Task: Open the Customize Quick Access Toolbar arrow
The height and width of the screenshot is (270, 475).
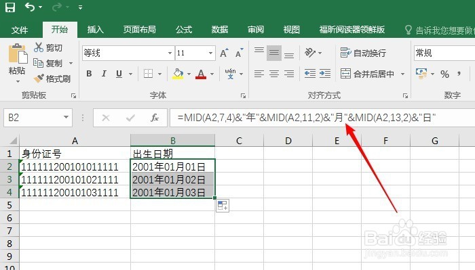Action: tap(80, 7)
